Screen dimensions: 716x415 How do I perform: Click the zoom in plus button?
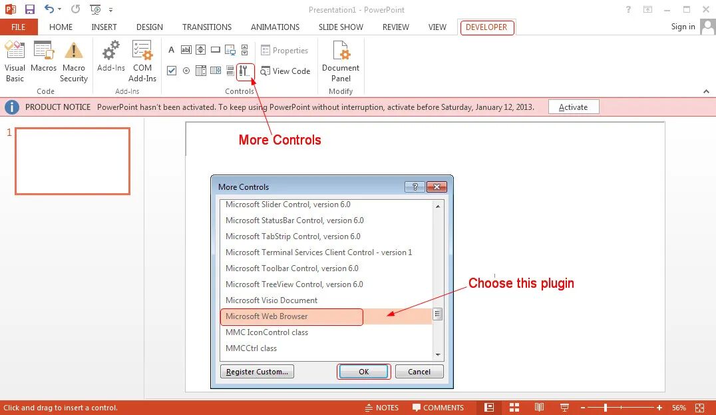coord(659,408)
